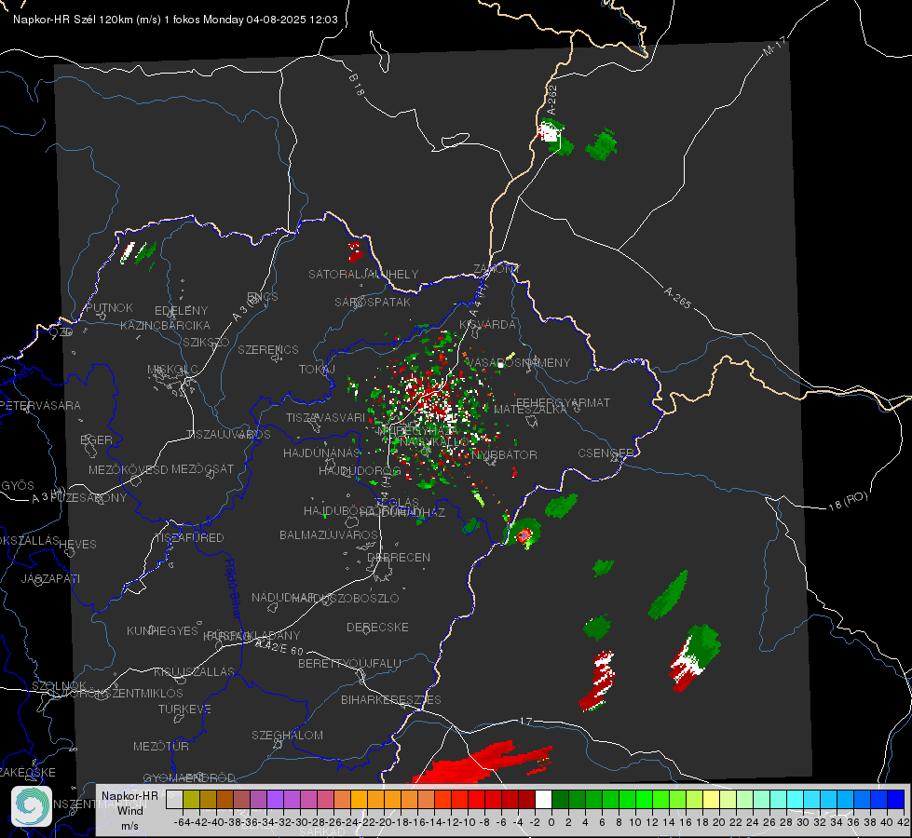Select the white swatch between -2 and 0
Image resolution: width=912 pixels, height=838 pixels.
[x=543, y=800]
